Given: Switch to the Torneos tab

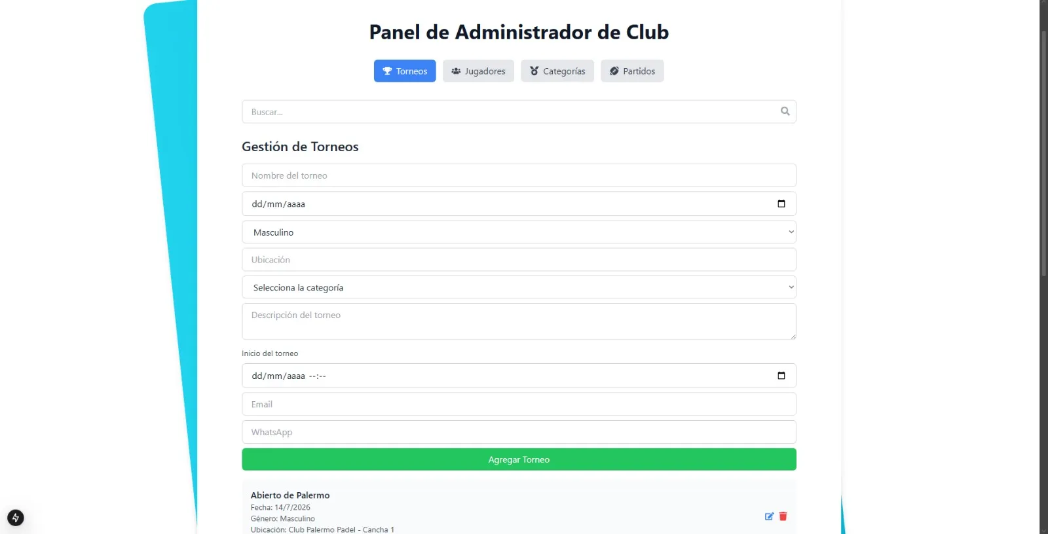Looking at the screenshot, I should [405, 71].
